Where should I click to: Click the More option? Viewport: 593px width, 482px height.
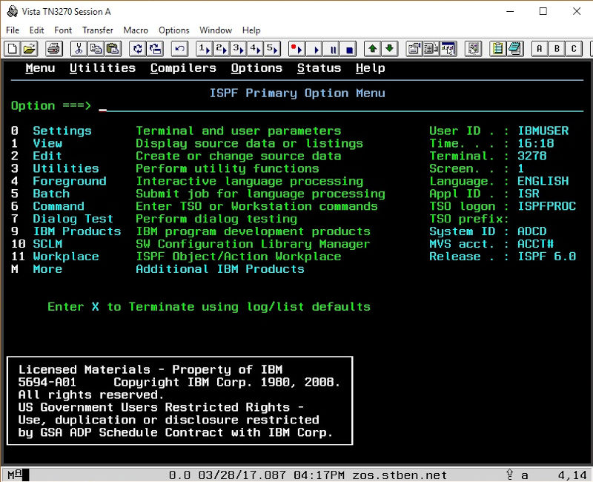tap(47, 269)
